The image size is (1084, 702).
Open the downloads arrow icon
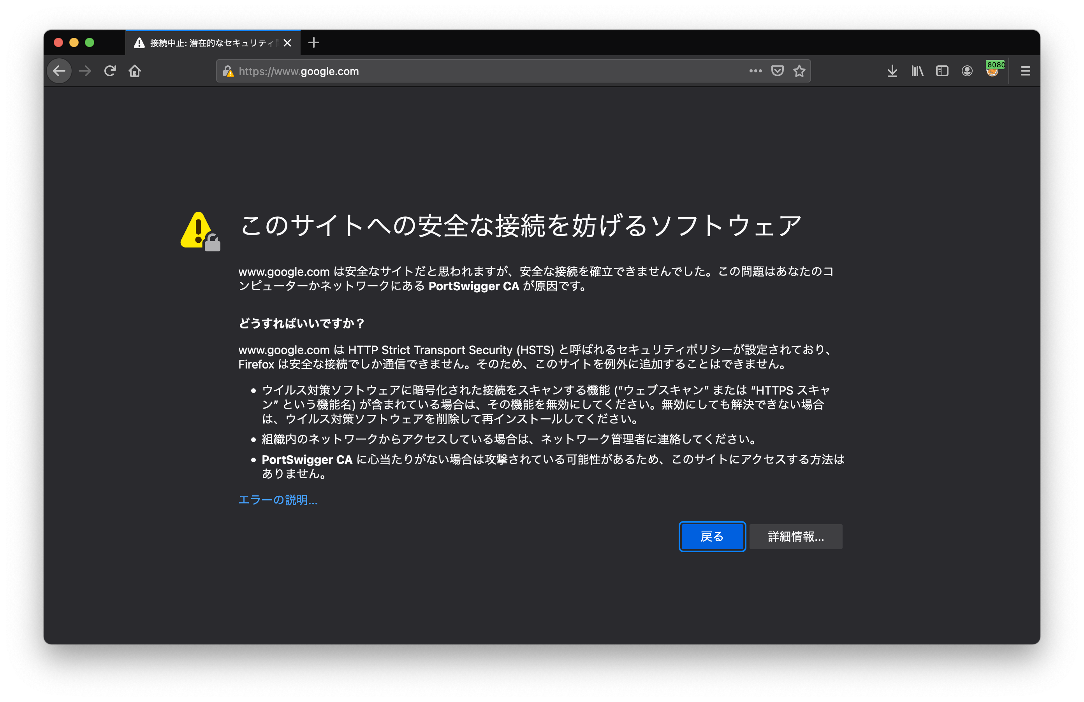coord(892,71)
